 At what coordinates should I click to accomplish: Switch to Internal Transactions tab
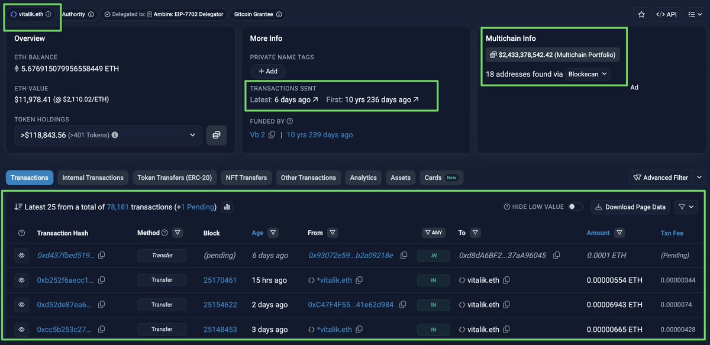coord(93,178)
